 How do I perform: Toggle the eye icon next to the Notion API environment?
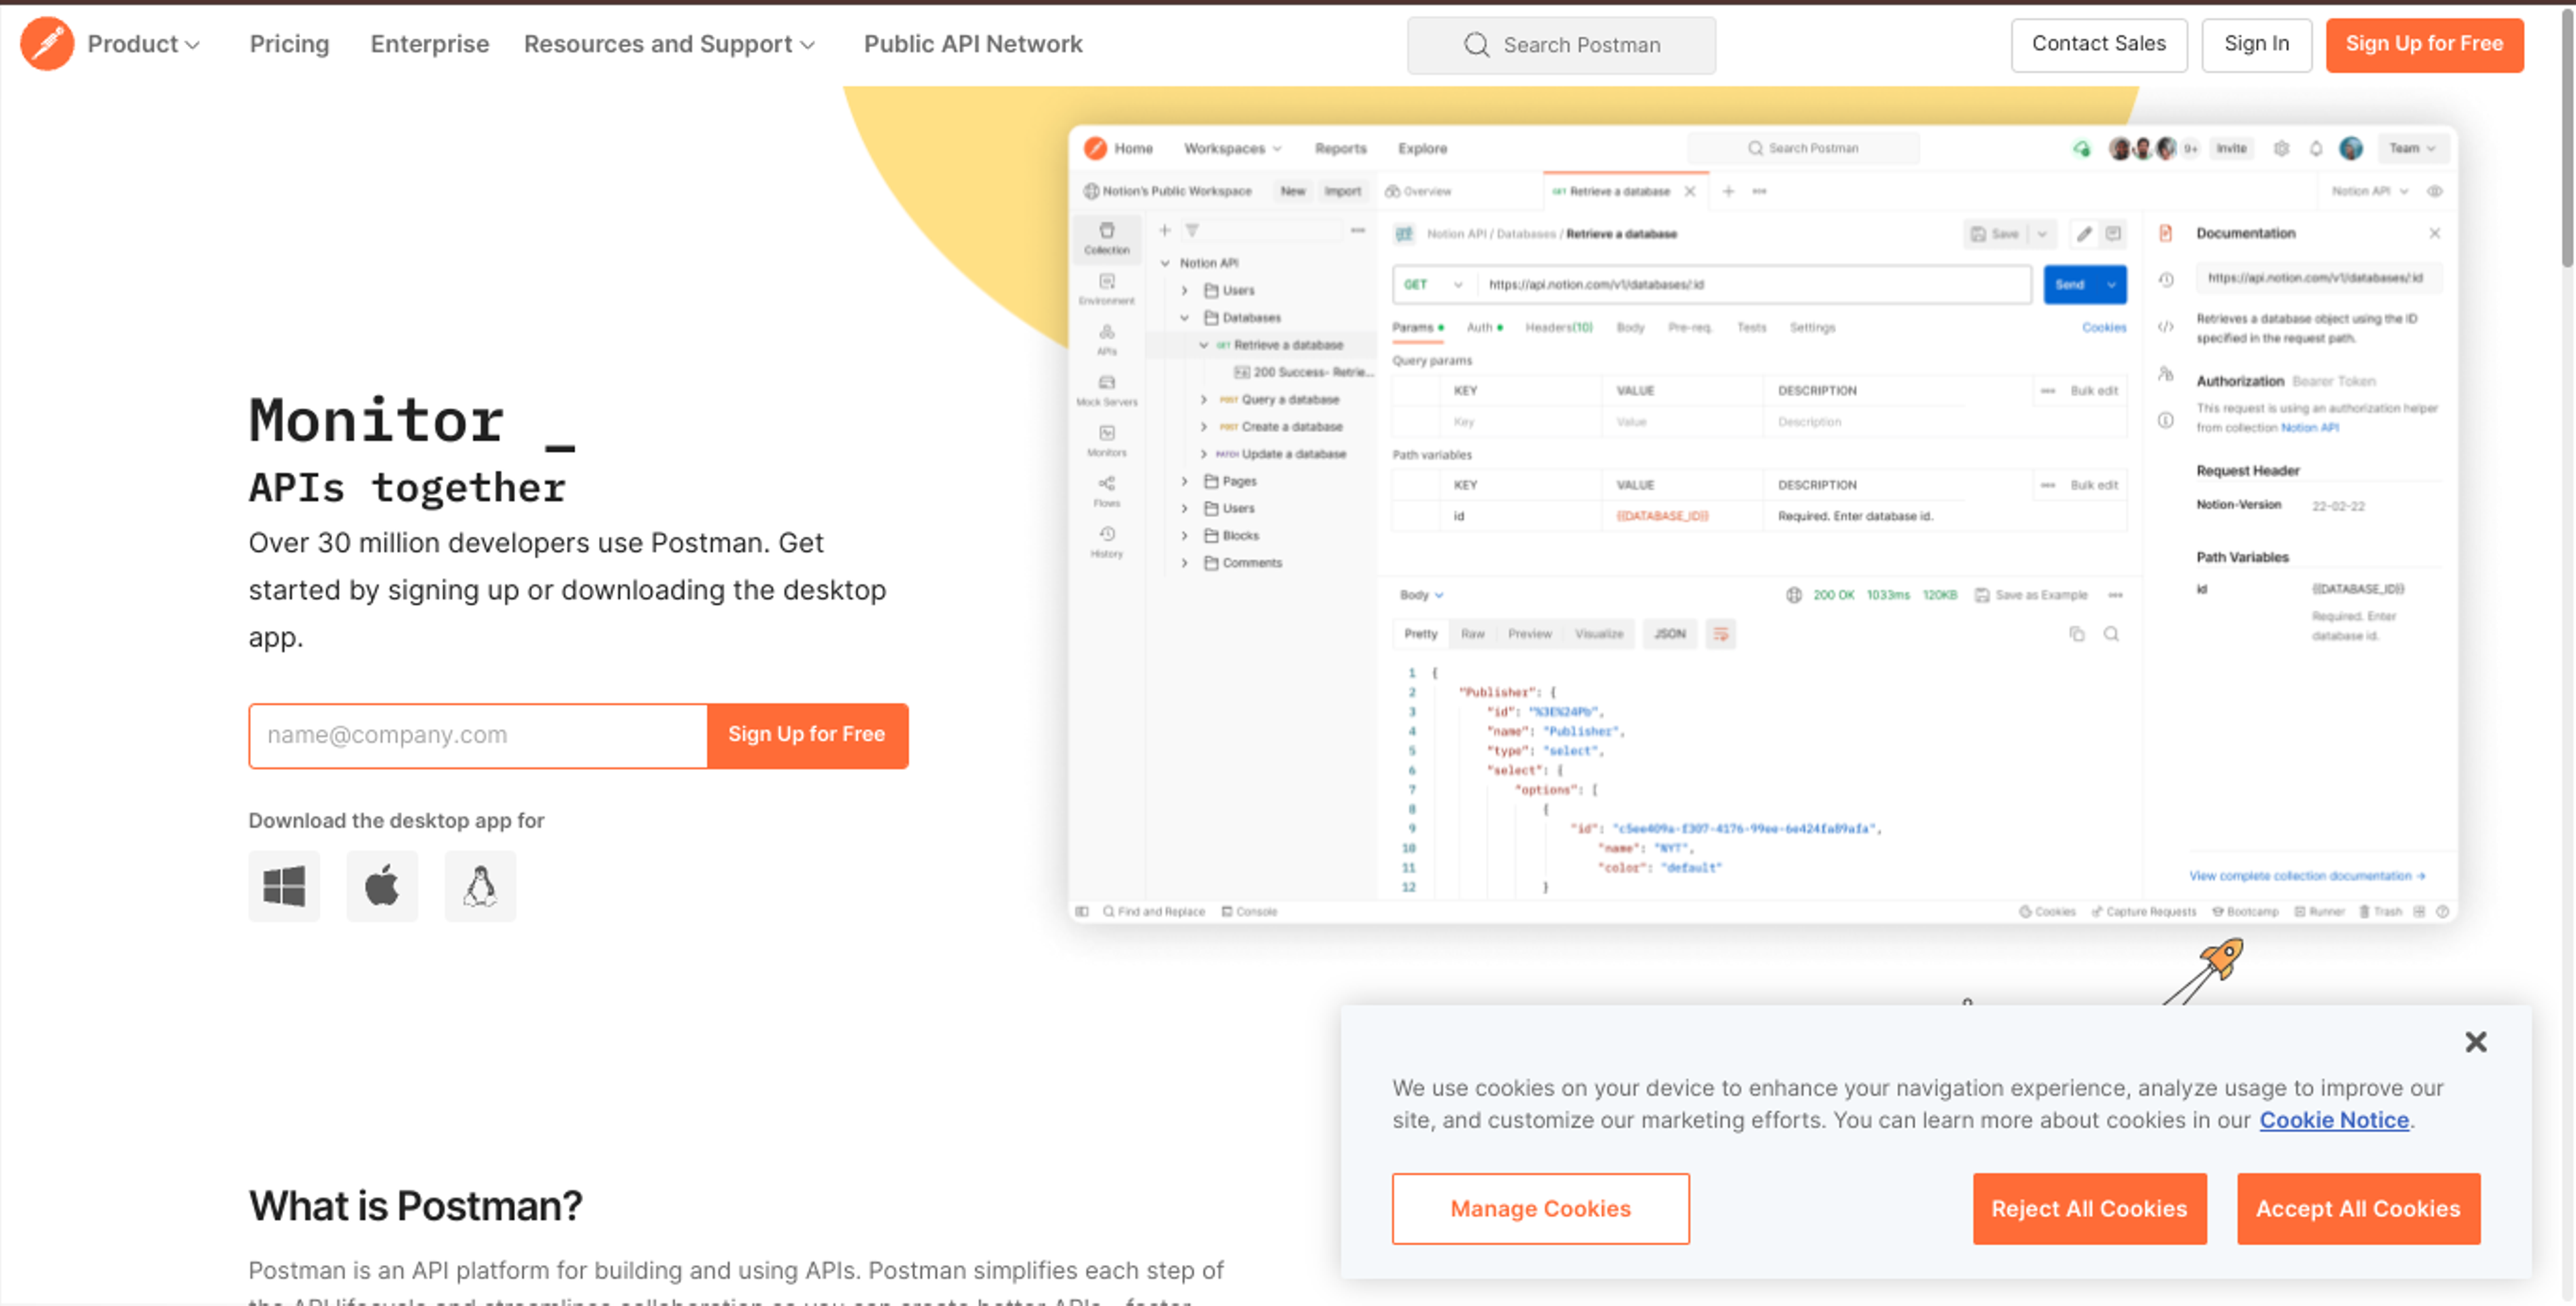(2435, 191)
